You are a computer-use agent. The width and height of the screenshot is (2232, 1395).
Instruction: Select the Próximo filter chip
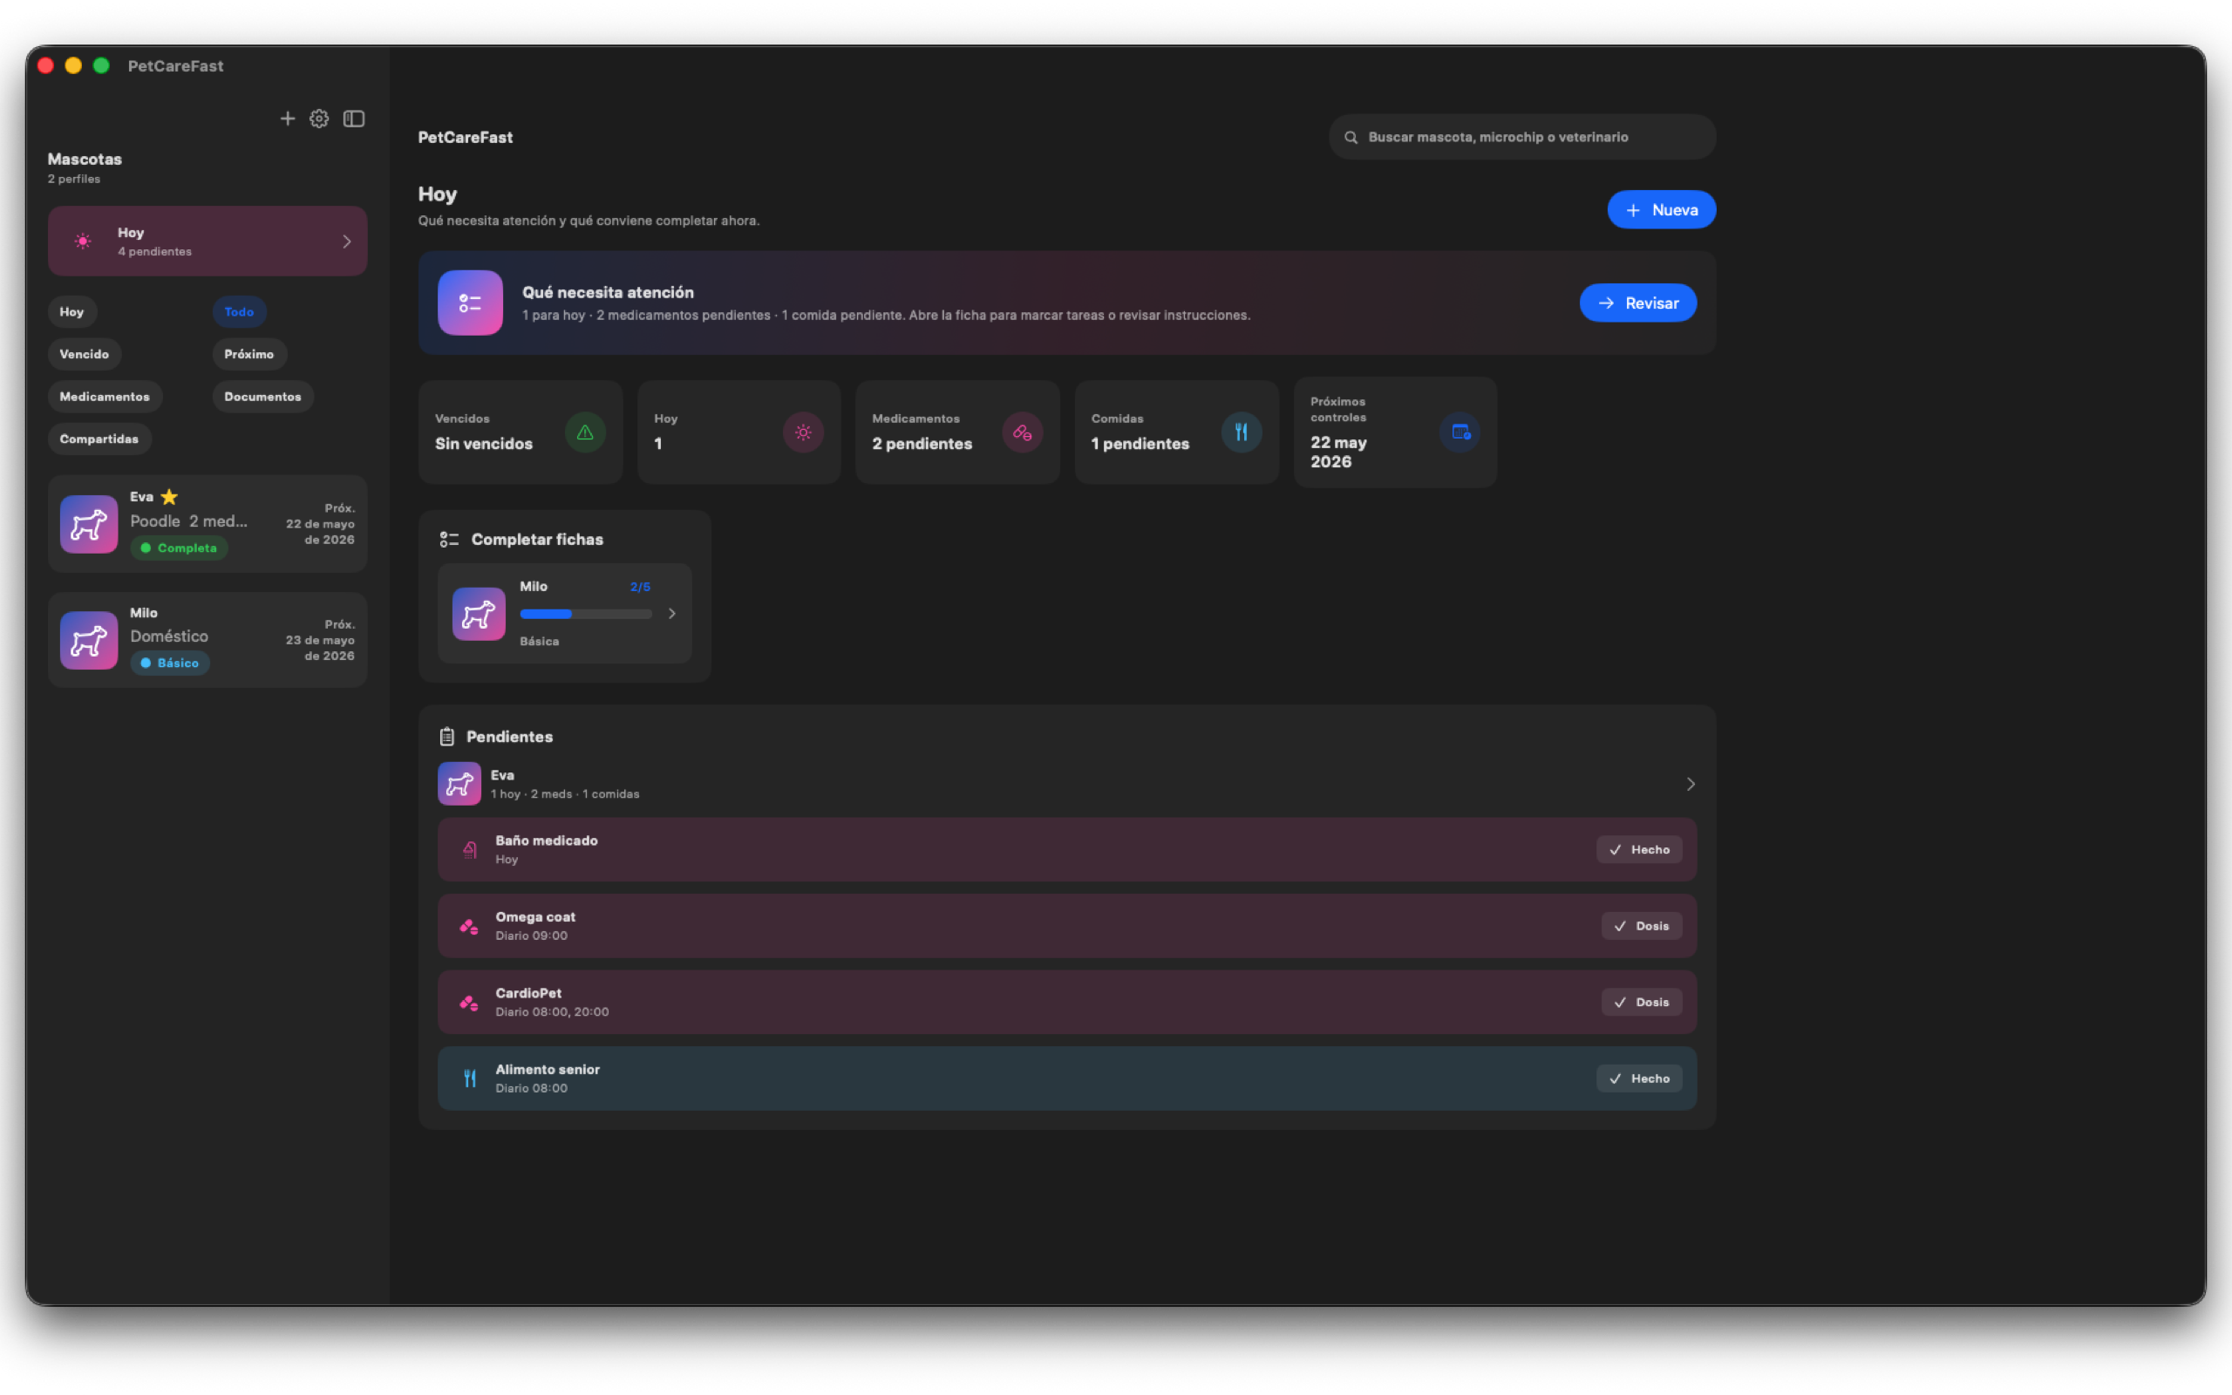pyautogui.click(x=249, y=354)
